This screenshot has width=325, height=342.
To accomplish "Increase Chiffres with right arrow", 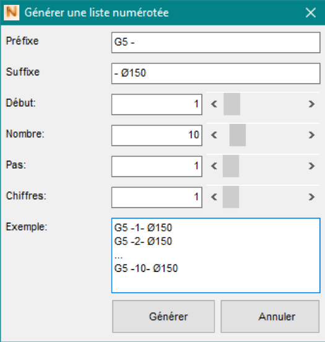I will pos(312,197).
